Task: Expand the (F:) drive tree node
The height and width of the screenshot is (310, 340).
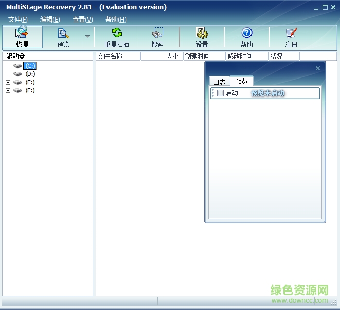Action: (x=8, y=91)
